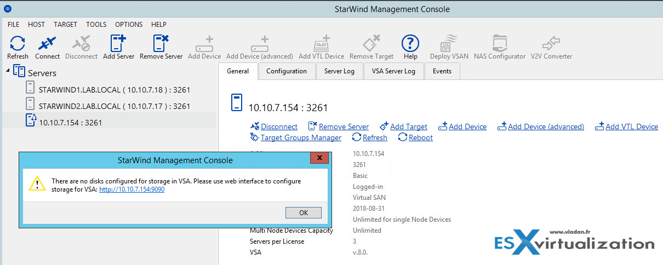Image resolution: width=663 pixels, height=265 pixels.
Task: Click the Add Server toolbar icon
Action: (x=118, y=43)
